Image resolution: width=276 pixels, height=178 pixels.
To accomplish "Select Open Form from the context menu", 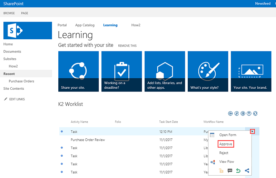I will click(228, 135).
